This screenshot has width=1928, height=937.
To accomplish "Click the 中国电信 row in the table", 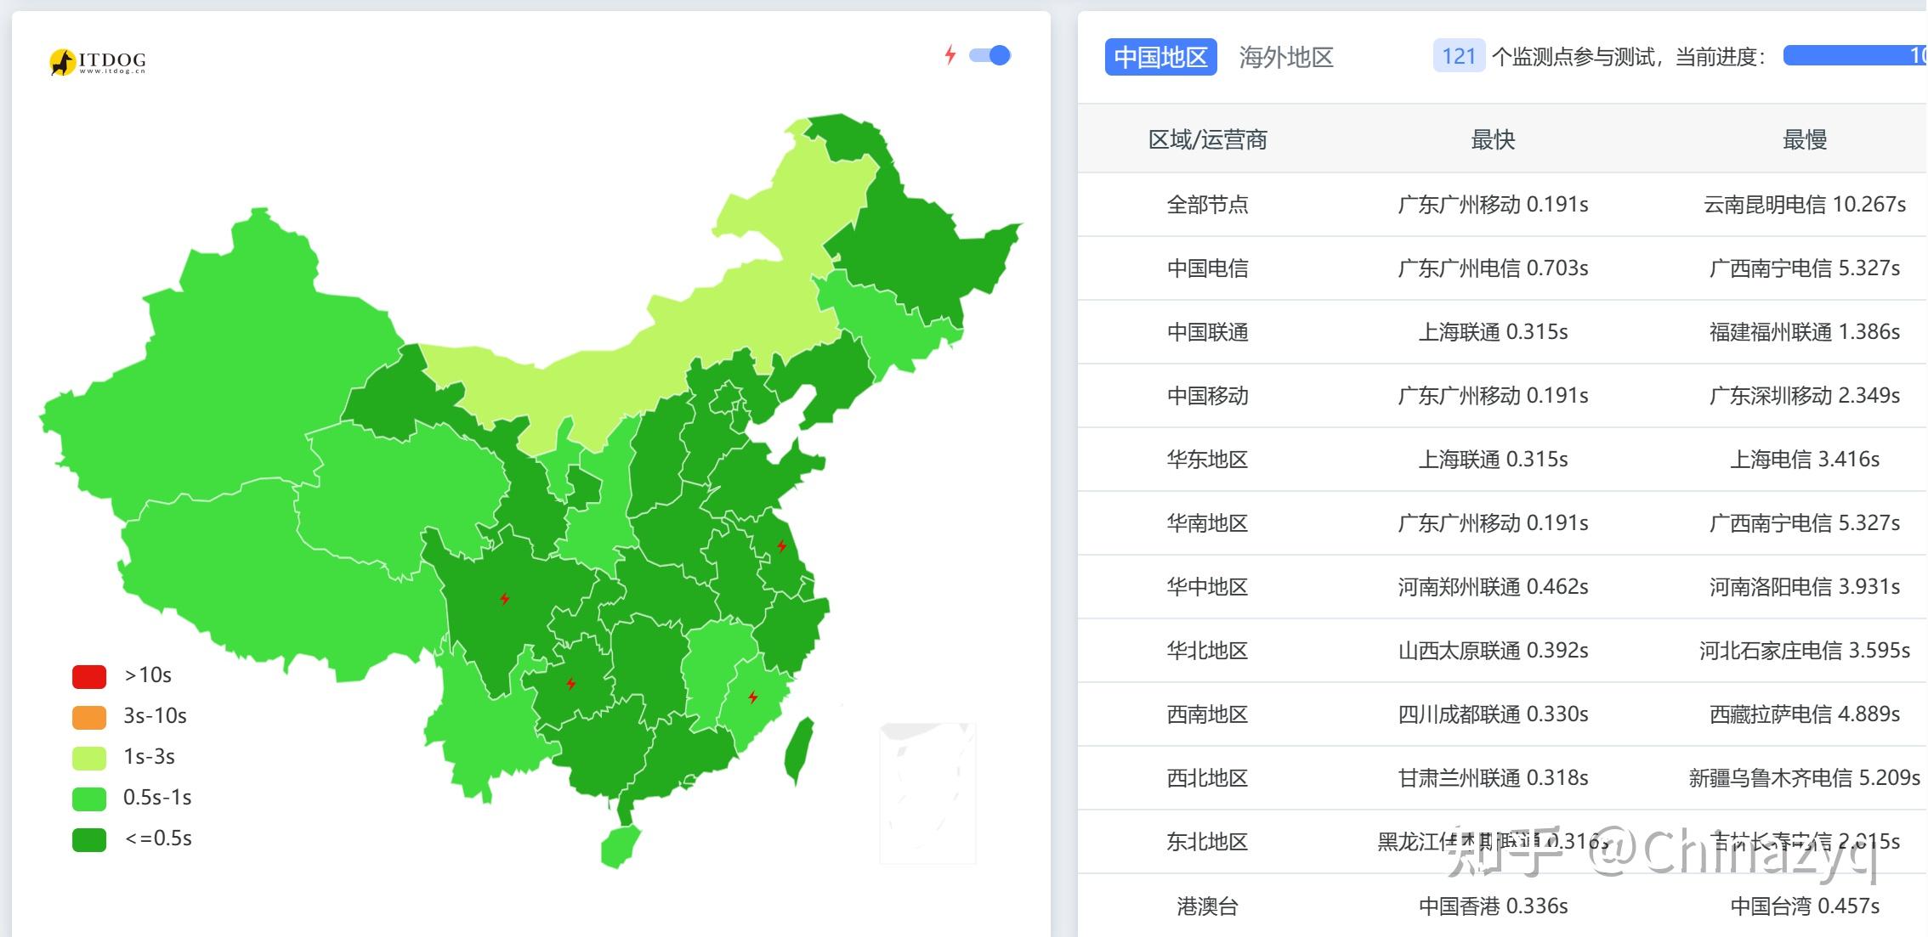I will click(1207, 268).
